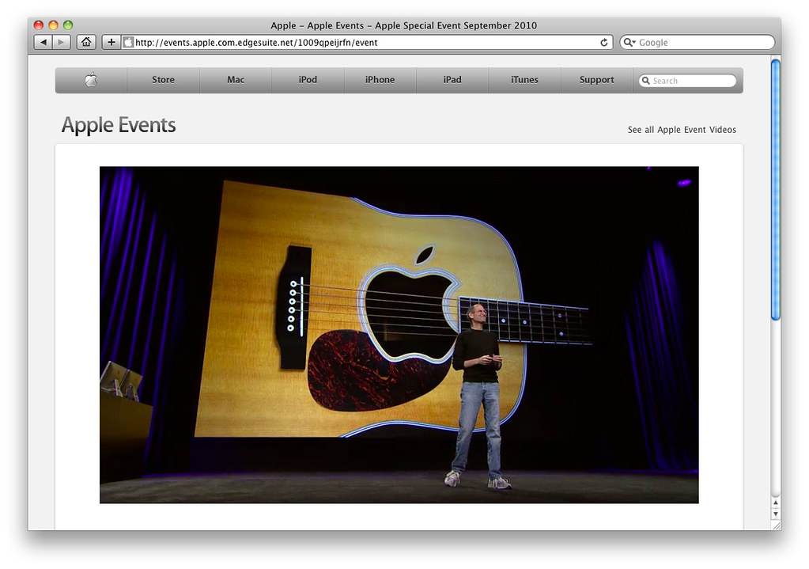Visit the Support tab
Screen dimensions: 809x569
(596, 80)
